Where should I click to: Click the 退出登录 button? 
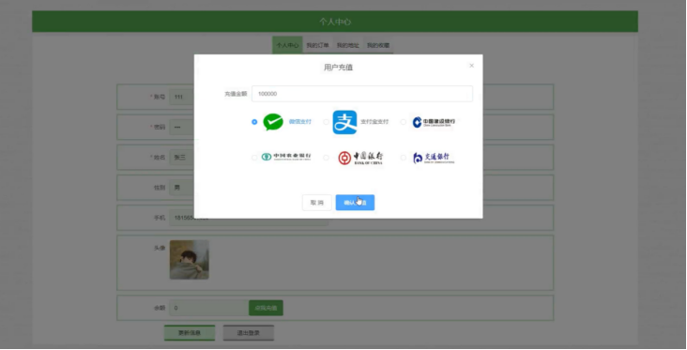pyautogui.click(x=249, y=333)
